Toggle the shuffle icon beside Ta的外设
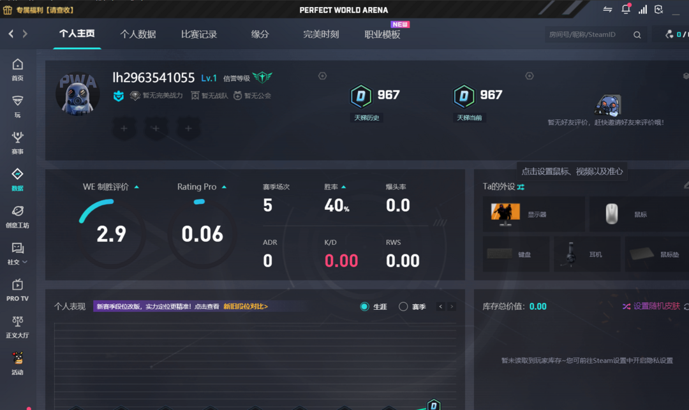689x410 pixels. coord(521,187)
